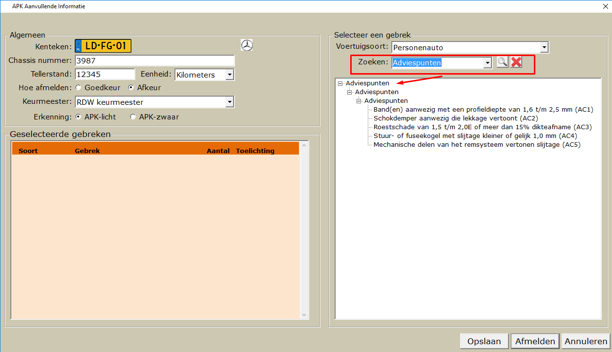Select defect Stuur- of fuseekogel (AC4)

point(475,136)
